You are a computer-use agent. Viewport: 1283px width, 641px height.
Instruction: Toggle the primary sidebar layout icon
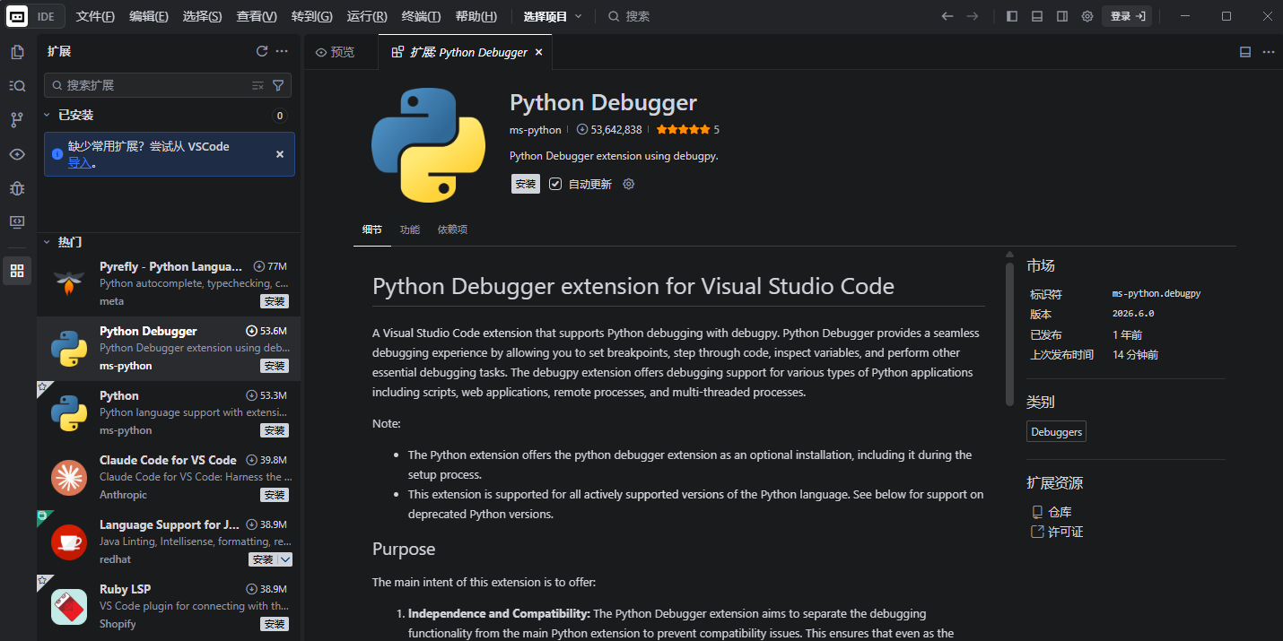tap(1012, 16)
